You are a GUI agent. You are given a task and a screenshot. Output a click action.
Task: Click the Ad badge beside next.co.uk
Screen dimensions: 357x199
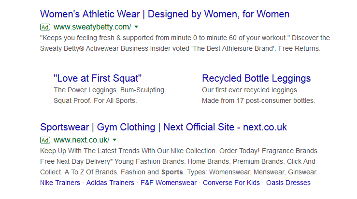point(45,141)
